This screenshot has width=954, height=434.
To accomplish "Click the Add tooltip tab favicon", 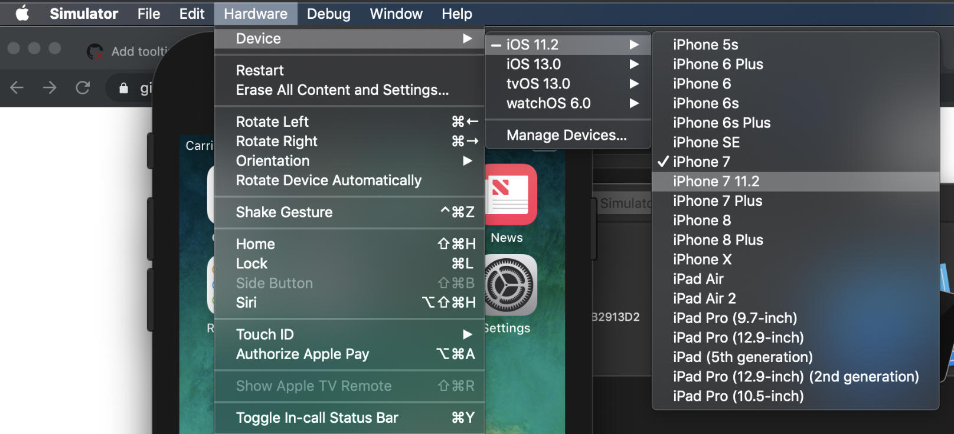I will [94, 52].
